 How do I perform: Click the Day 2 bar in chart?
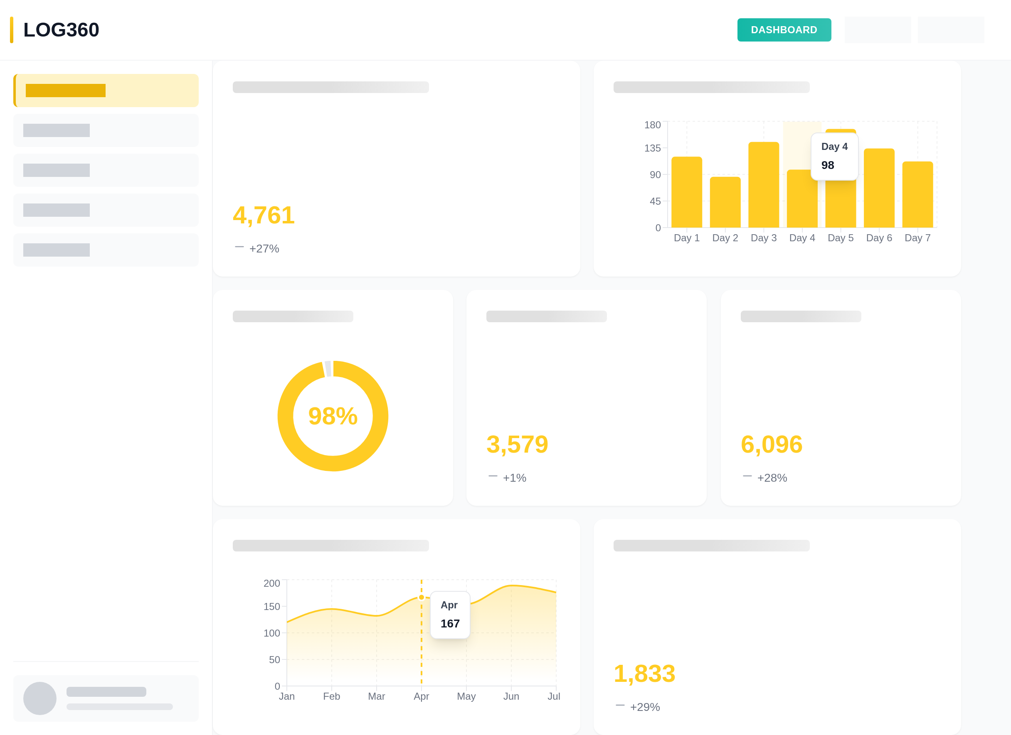(725, 203)
